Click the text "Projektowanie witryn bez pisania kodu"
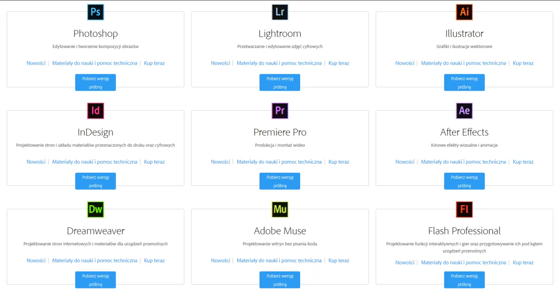Screen dimensions: 560x292 [280, 244]
